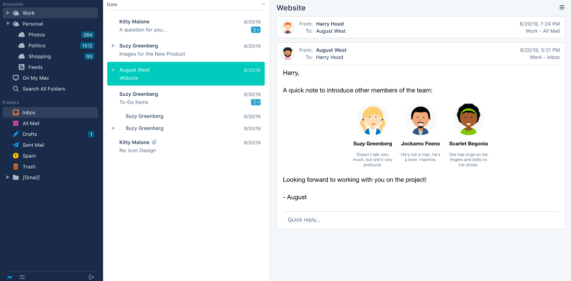571x281 pixels.
Task: Expand the [Gmail] folder triangle
Action: click(x=8, y=177)
